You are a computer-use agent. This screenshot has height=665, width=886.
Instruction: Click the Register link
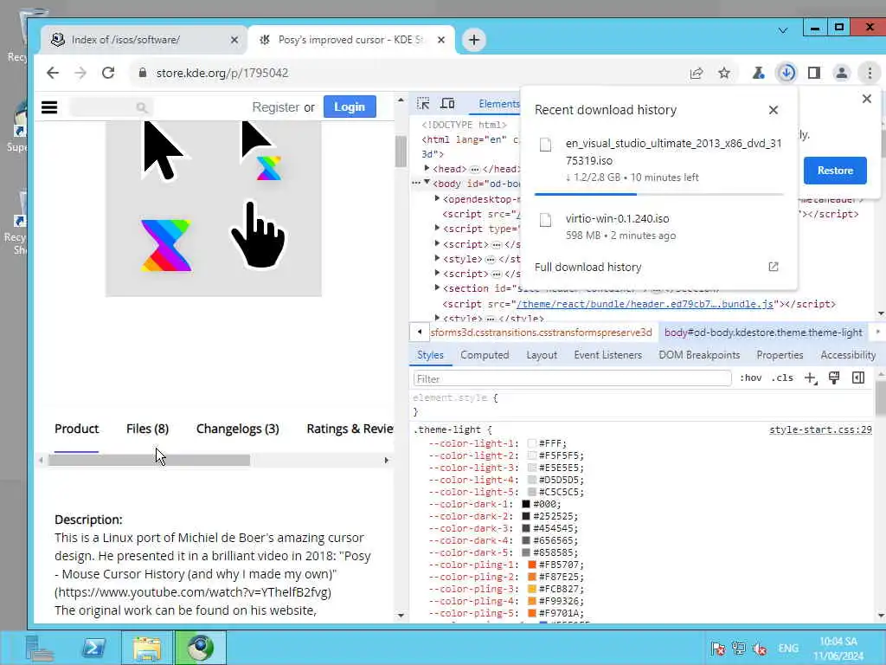click(x=276, y=107)
